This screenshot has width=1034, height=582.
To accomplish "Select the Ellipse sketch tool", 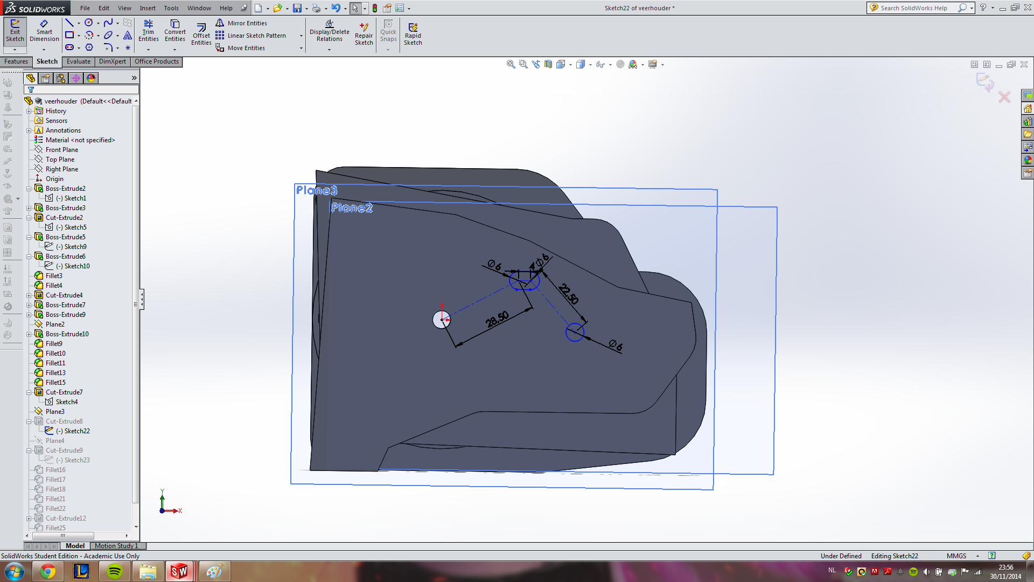I will (x=108, y=35).
